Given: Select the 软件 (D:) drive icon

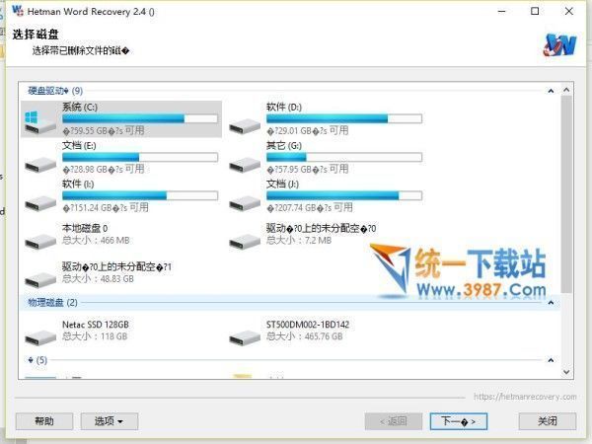Looking at the screenshot, I should coord(244,122).
